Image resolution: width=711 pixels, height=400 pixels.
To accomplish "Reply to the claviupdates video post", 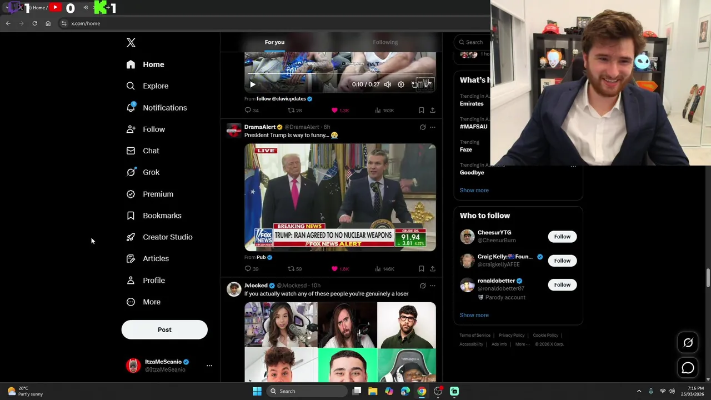I will pyautogui.click(x=252, y=111).
